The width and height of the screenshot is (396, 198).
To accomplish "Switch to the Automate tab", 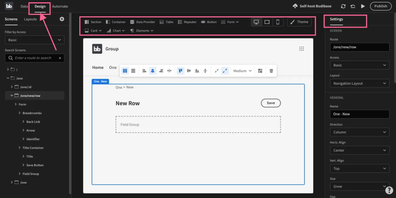I will click(x=60, y=6).
